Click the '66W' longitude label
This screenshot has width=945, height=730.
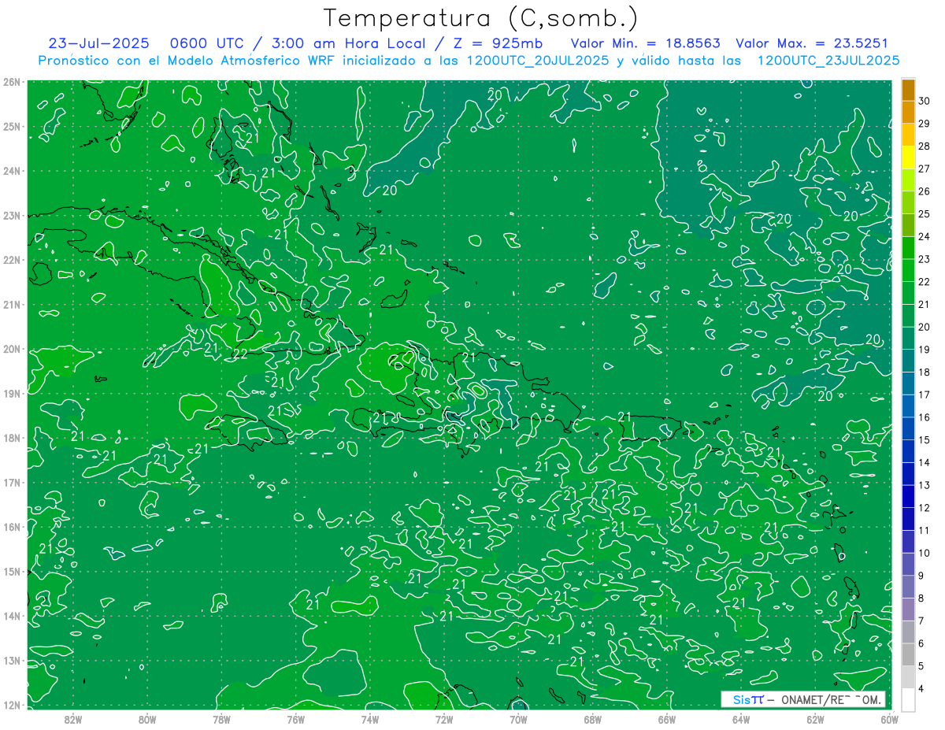click(x=667, y=719)
